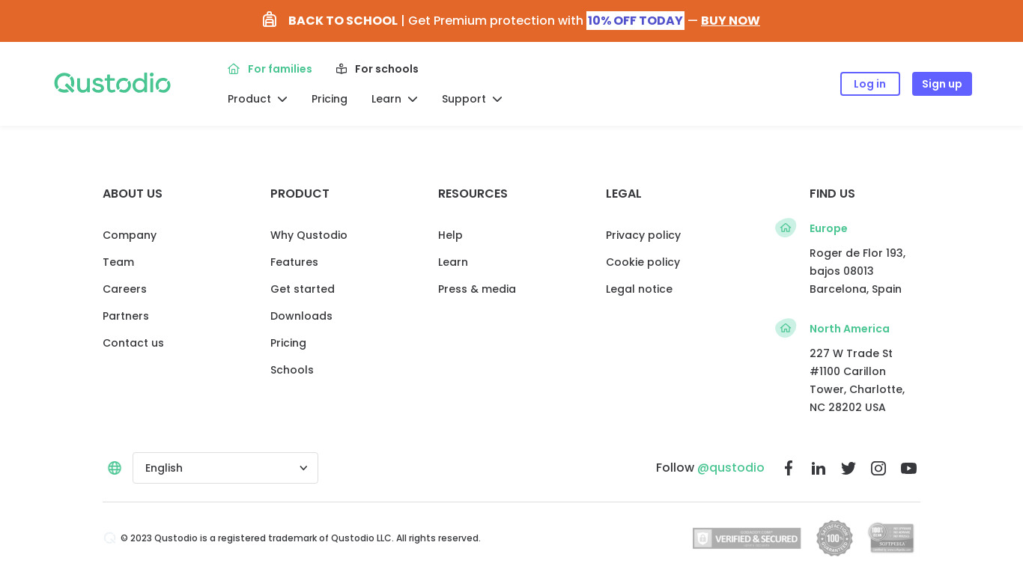1023x575 pixels.
Task: Open the Downloads link
Action: [x=301, y=316]
